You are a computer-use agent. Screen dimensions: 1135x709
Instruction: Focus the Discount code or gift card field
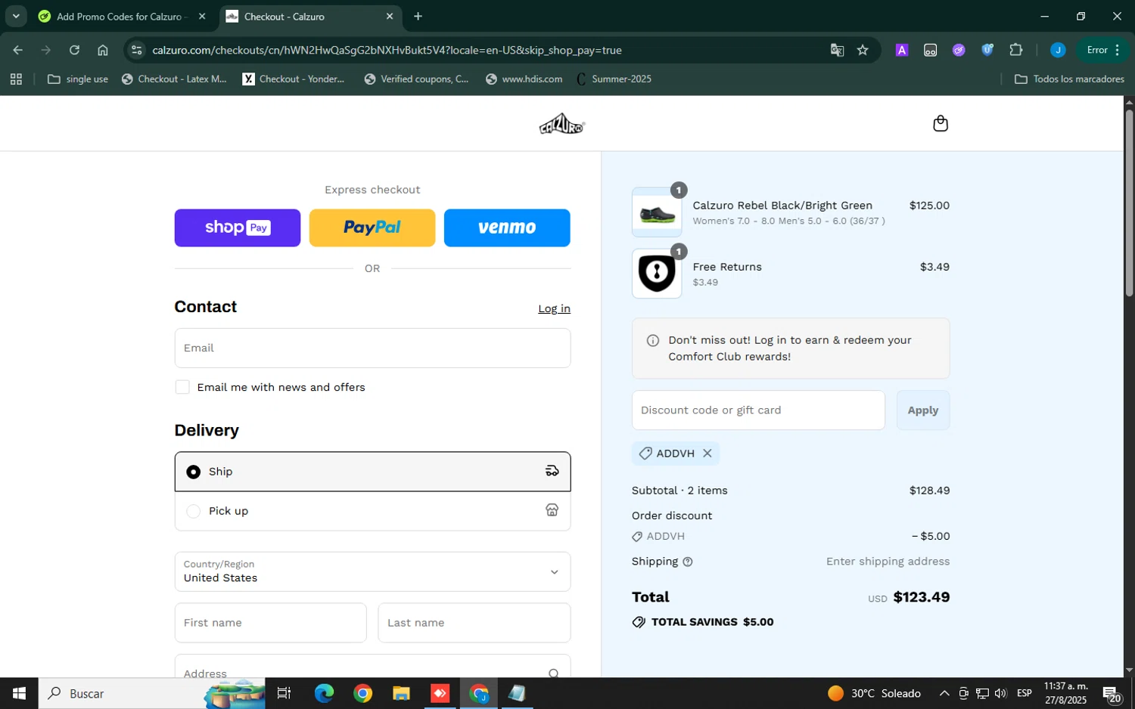point(758,410)
